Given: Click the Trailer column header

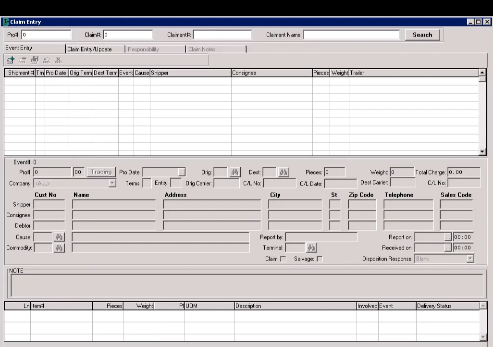Looking at the screenshot, I should 413,73.
